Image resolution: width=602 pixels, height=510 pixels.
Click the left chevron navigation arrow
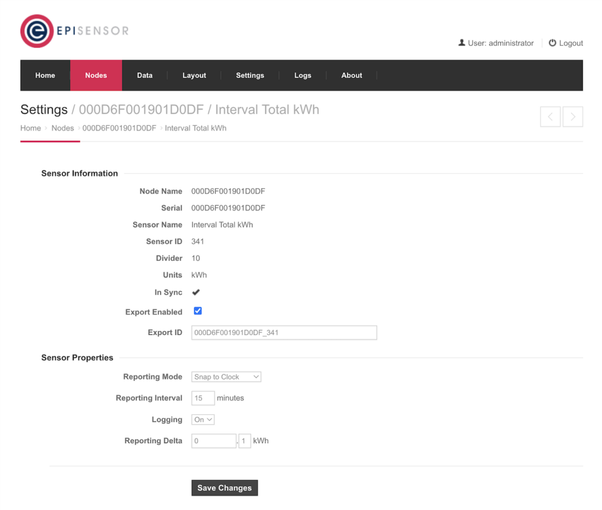[550, 116]
